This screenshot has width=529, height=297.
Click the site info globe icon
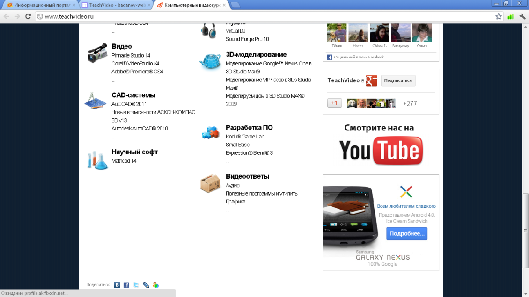(x=40, y=16)
